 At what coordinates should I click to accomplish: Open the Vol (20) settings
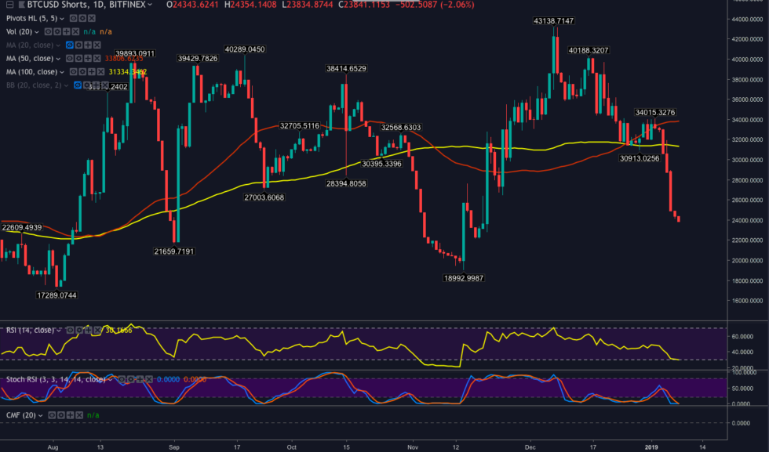(56, 32)
